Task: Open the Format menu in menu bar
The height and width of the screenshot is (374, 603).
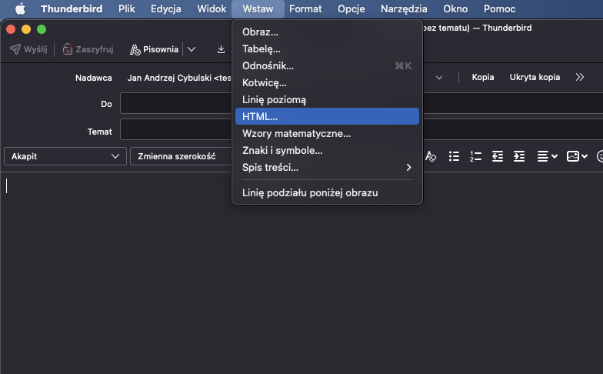Action: (305, 8)
